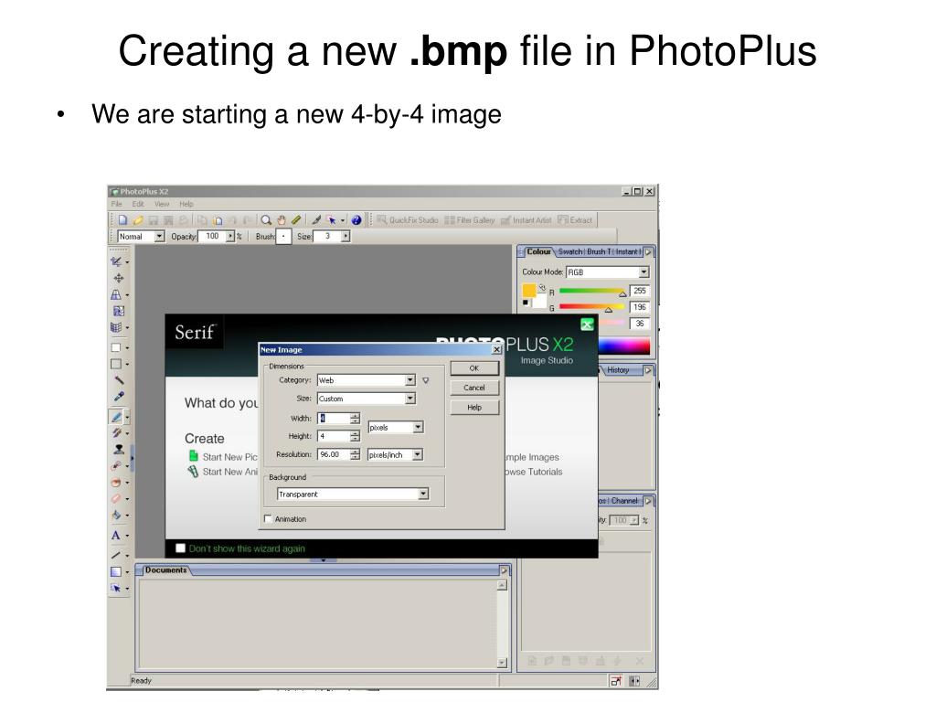The image size is (936, 702).
Task: Select the Gradient fill tool
Action: 116,572
